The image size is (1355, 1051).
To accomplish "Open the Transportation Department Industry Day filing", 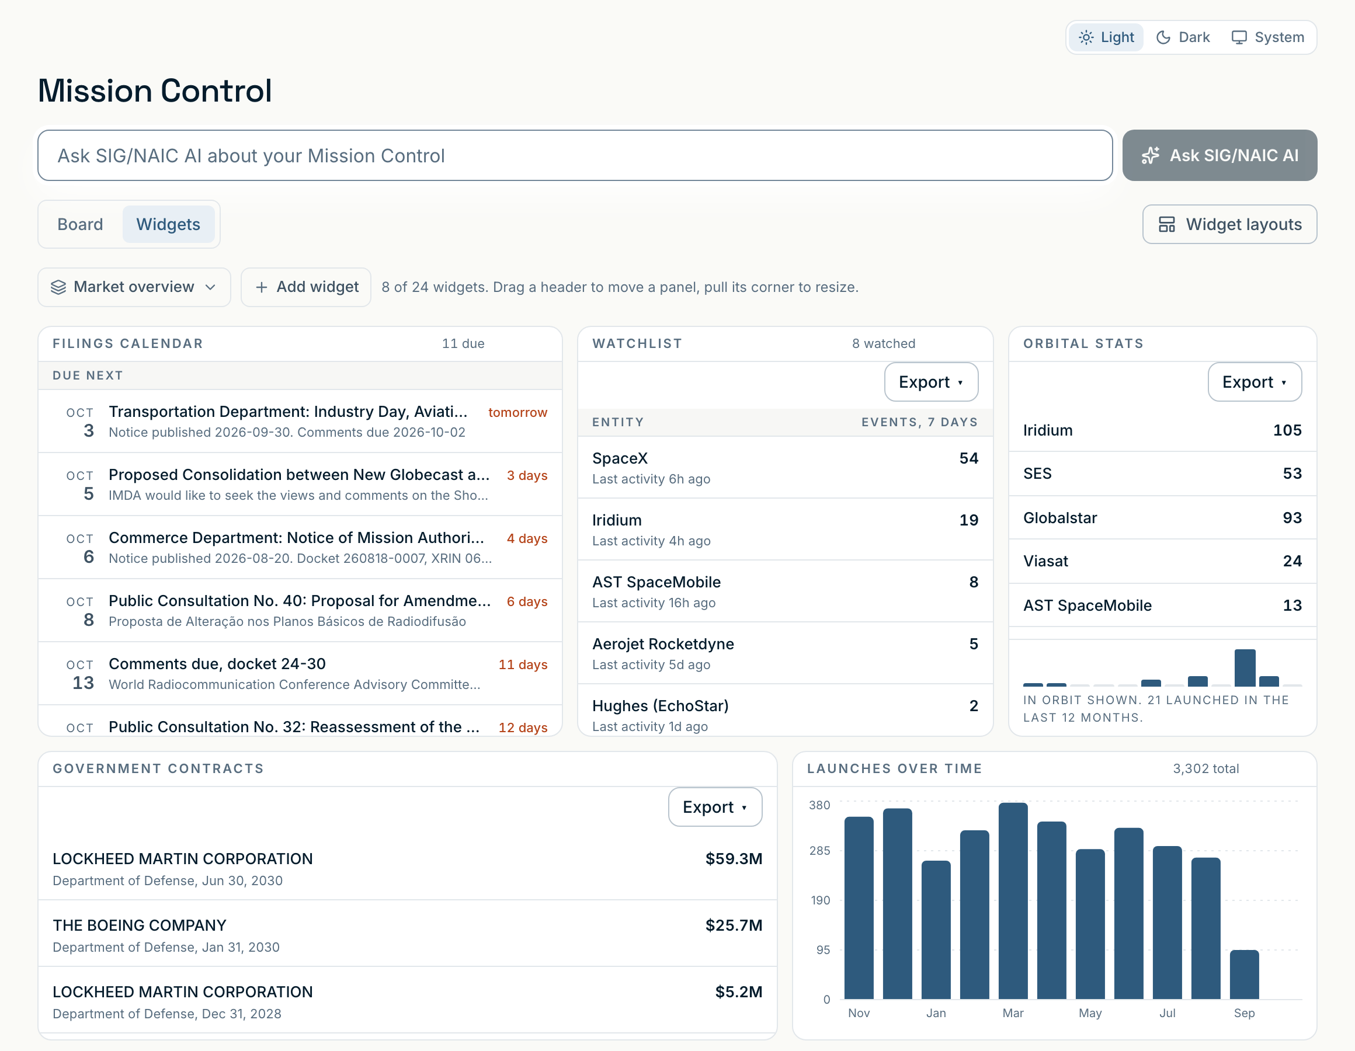I will 300,421.
